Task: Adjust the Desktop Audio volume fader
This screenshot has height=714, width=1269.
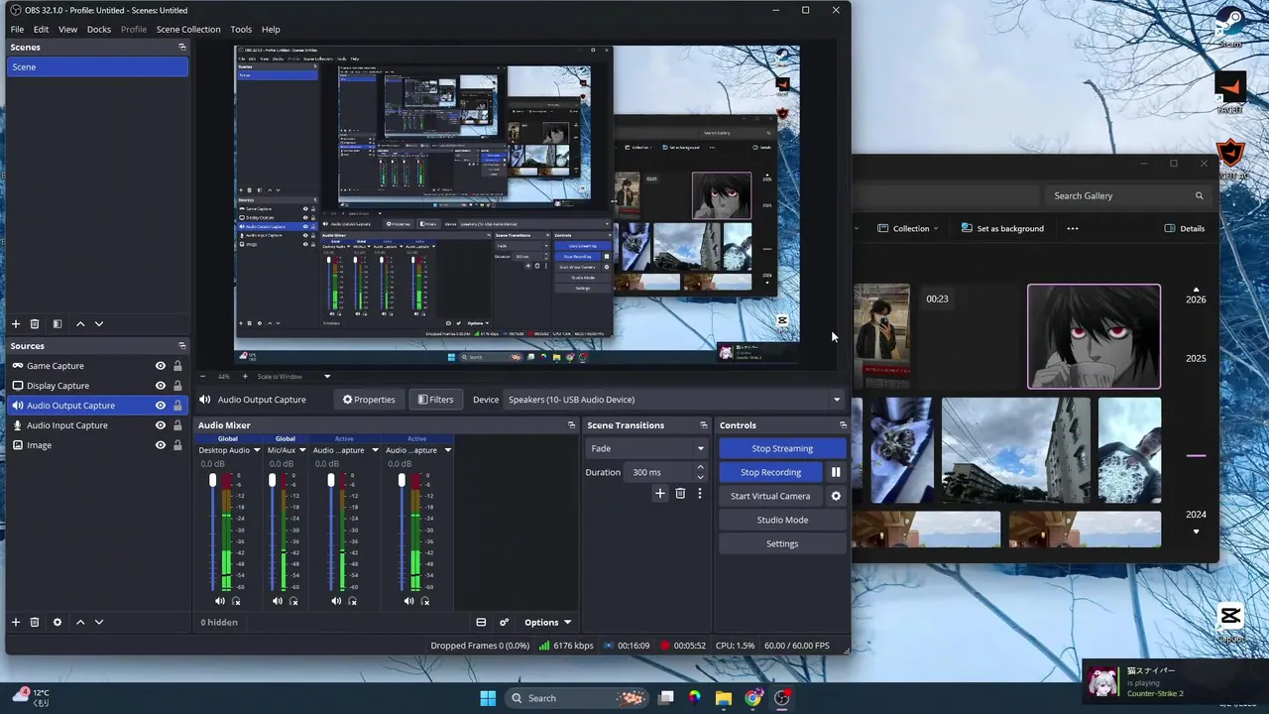Action: (212, 481)
